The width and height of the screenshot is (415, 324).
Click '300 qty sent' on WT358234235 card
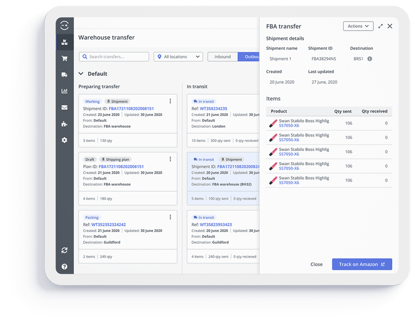pyautogui.click(x=220, y=140)
